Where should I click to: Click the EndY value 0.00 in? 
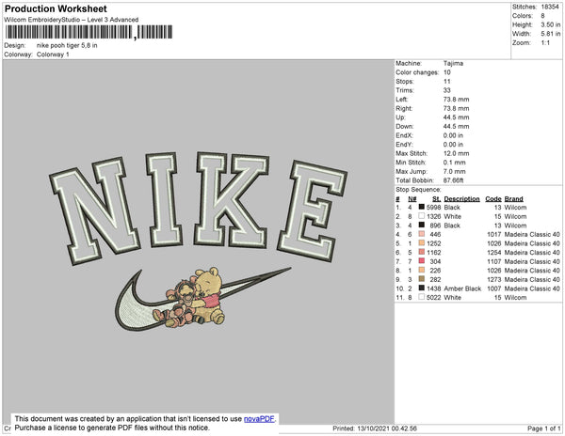point(453,144)
